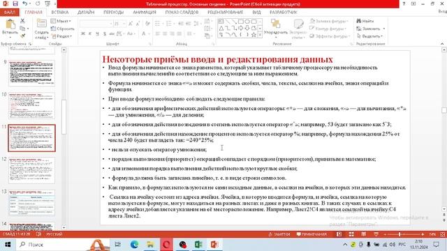447x251 pixels.
Task: Click ПРИМЕЧАНИЯ (Comments) in status bar
Action: pos(312,234)
